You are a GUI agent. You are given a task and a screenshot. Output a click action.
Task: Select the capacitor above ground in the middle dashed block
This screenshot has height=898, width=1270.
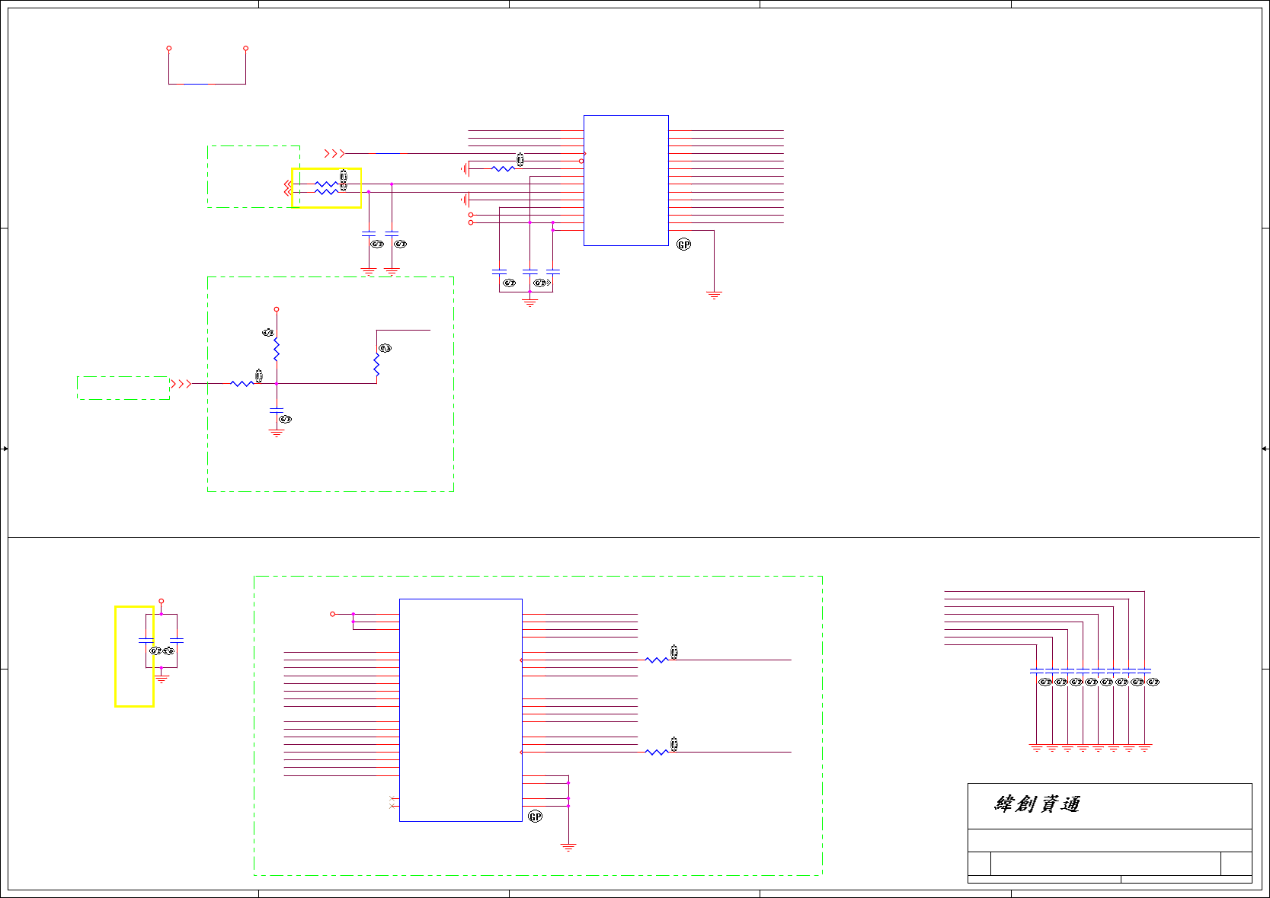tap(277, 410)
